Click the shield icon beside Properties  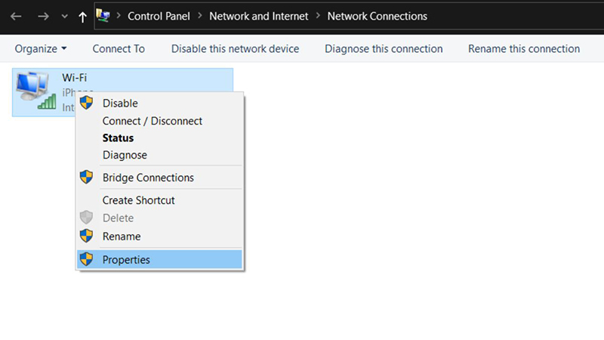coord(87,259)
